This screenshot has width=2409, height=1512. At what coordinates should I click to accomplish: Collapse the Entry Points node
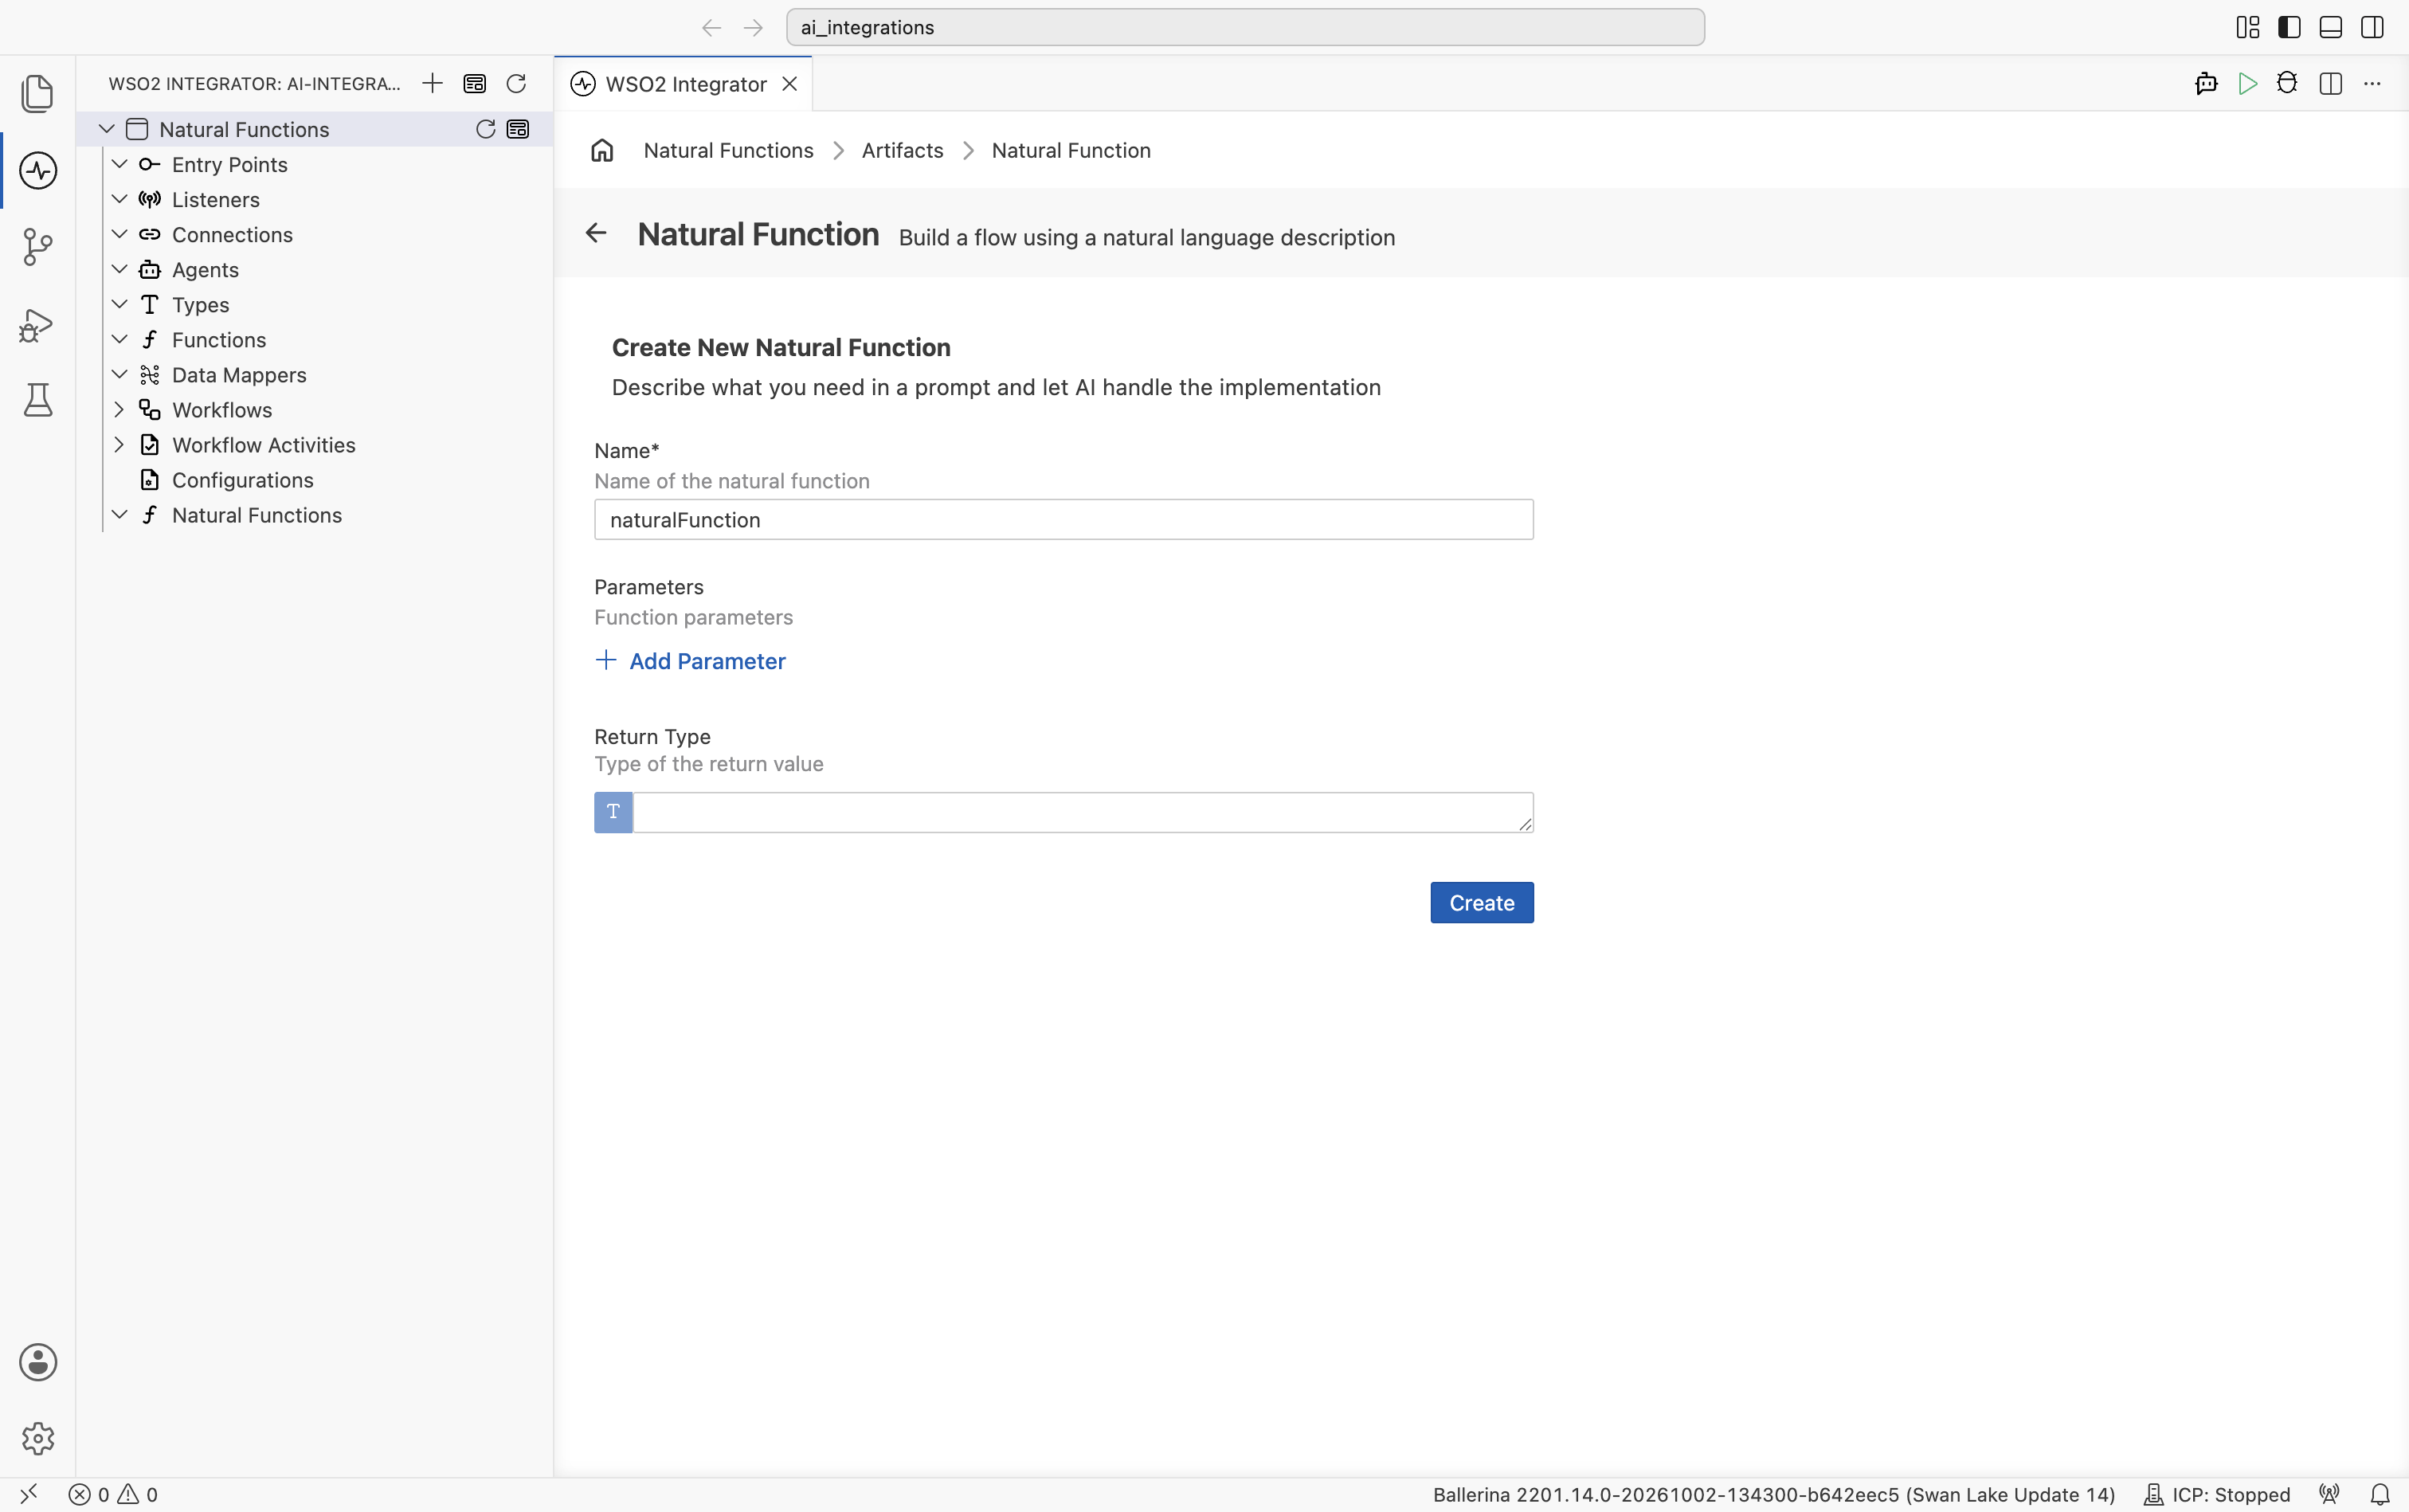(x=119, y=164)
